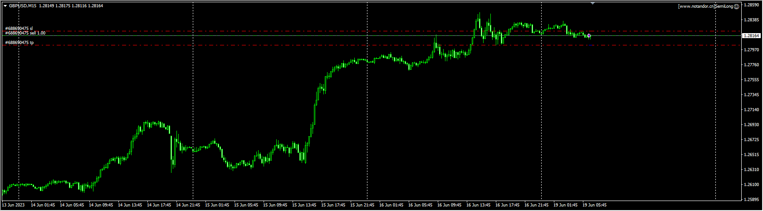Click the 19 Jun 05:45 time label
The image size is (763, 211).
point(594,205)
